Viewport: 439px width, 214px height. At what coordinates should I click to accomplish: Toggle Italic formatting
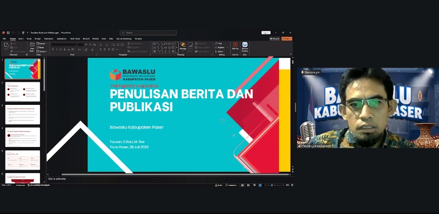pos(56,49)
